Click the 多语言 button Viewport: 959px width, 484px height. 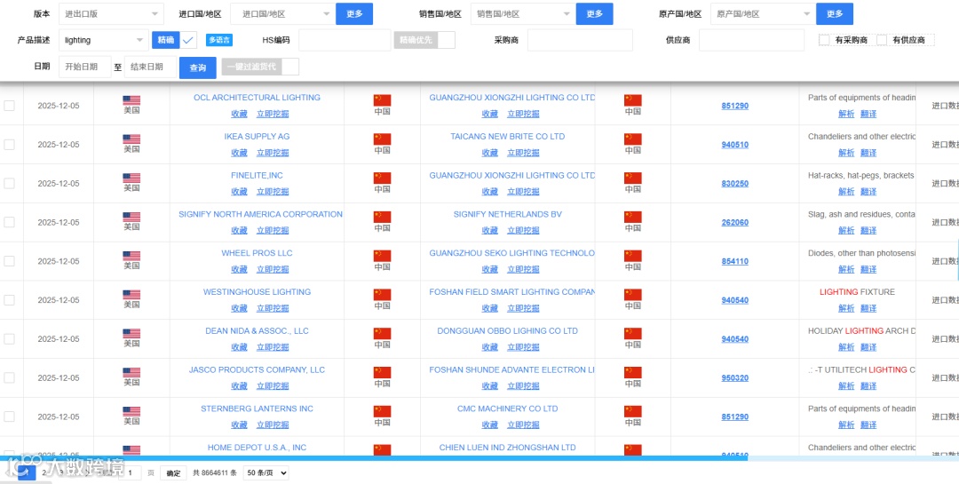click(x=219, y=40)
